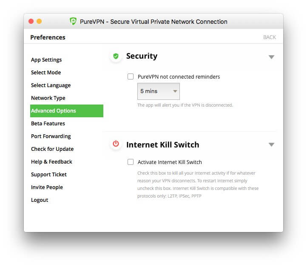
Task: Select Network Type in sidebar
Action: pos(48,98)
